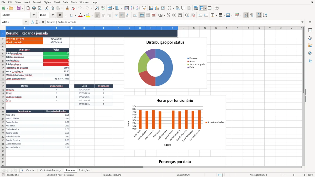Image resolution: width=315 pixels, height=177 pixels.
Task: Click the status bar zoom in plus
Action: click(x=304, y=175)
